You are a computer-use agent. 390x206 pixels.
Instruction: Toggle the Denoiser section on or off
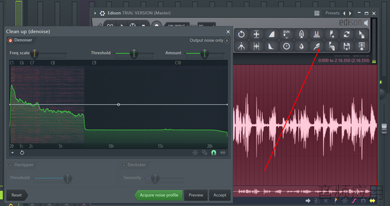(11, 41)
